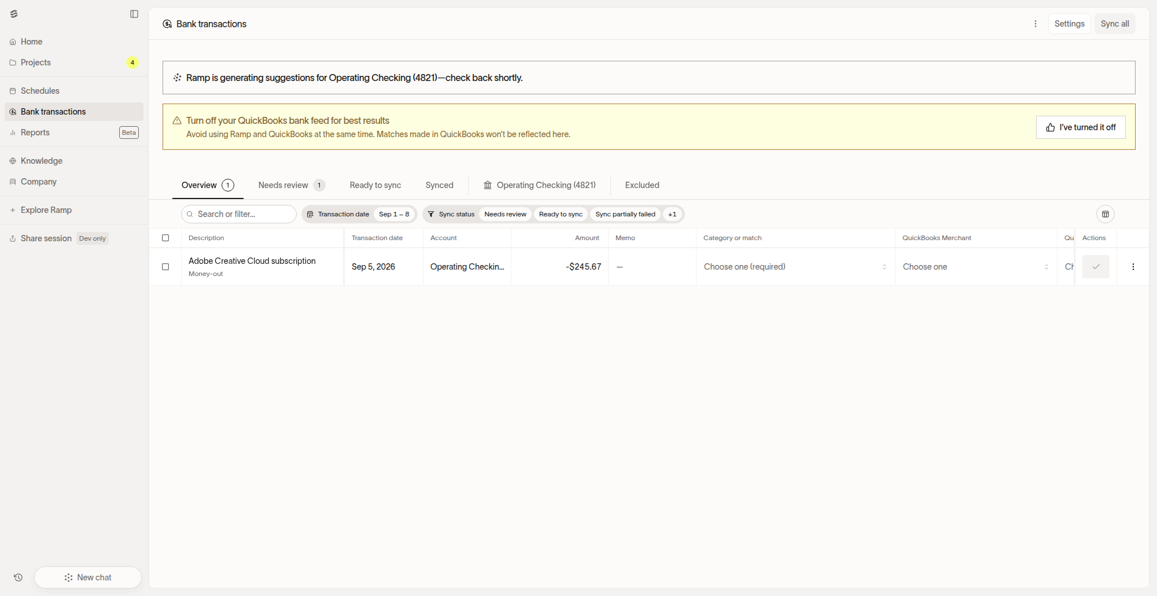1157x596 pixels.
Task: Click the bank transactions header icon
Action: pyautogui.click(x=167, y=24)
